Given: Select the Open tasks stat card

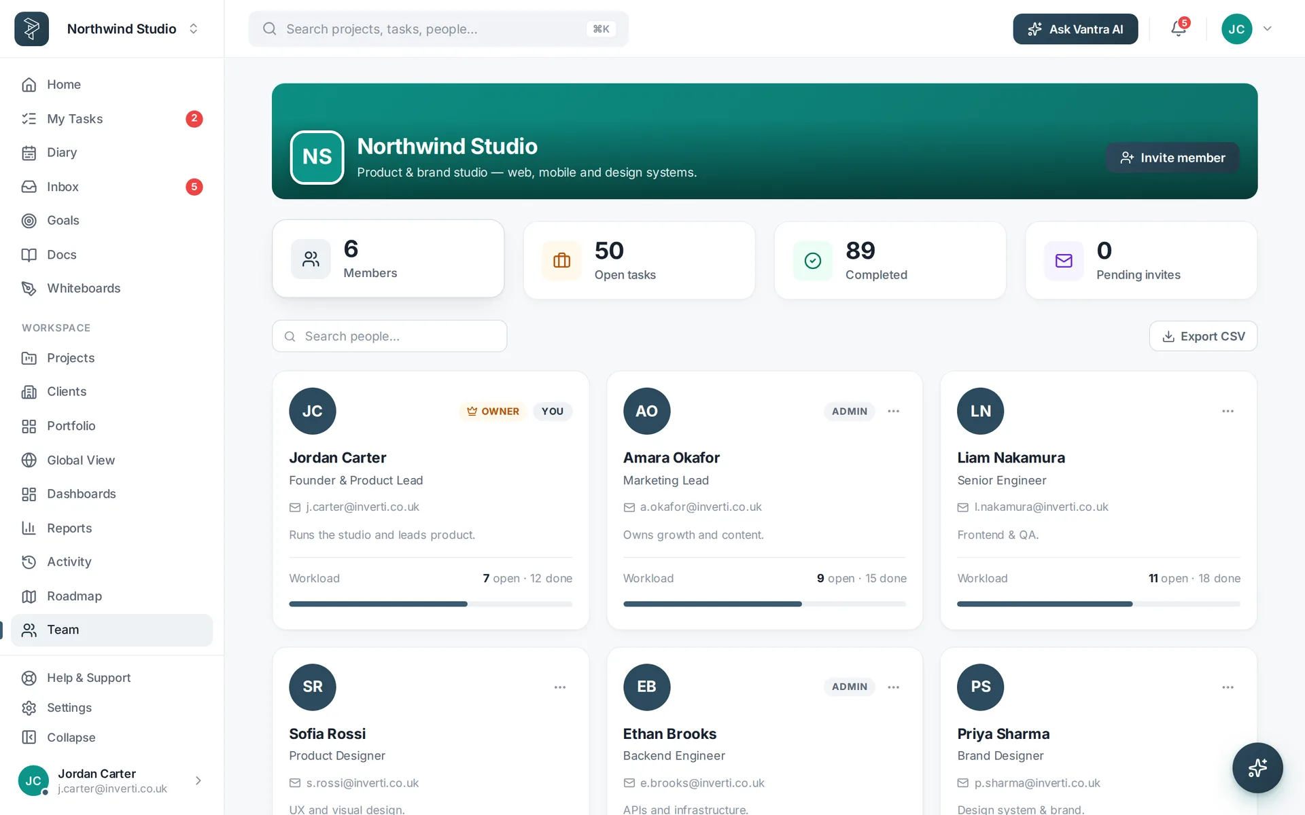Looking at the screenshot, I should (639, 261).
